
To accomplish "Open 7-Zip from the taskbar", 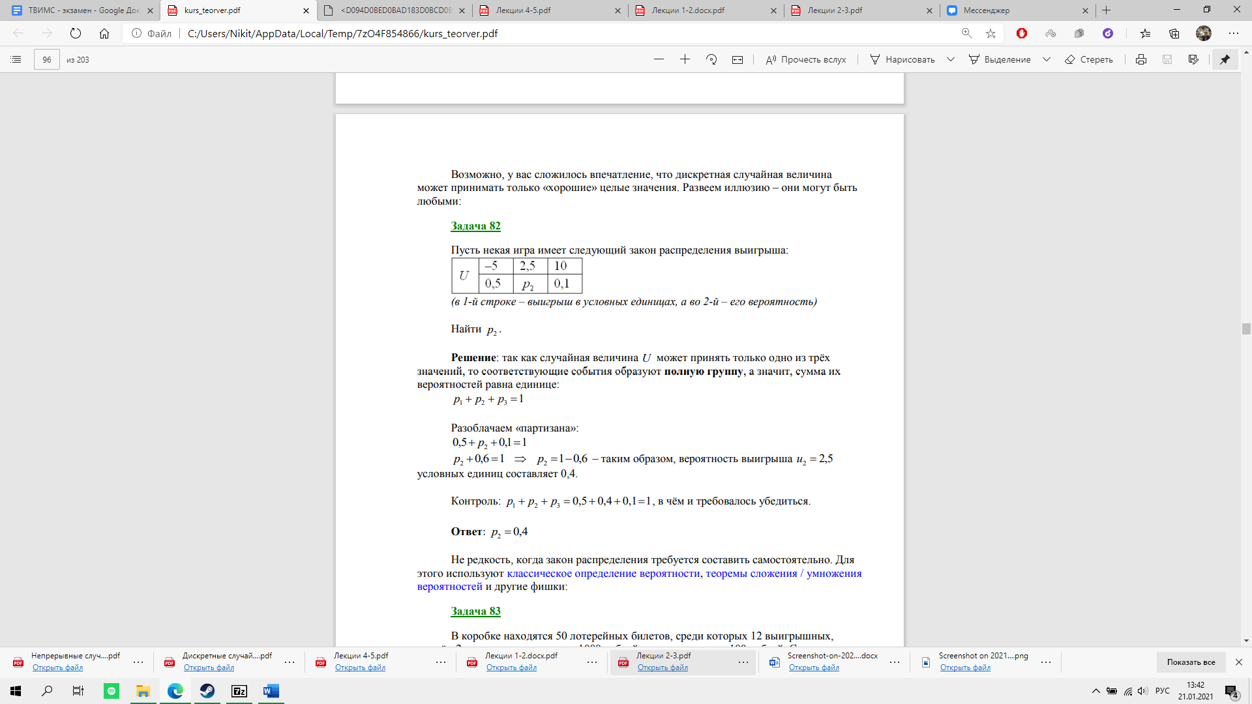I will tap(239, 691).
